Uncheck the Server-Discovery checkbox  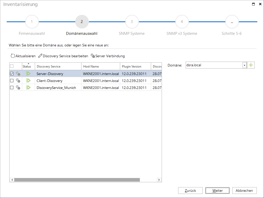(12, 73)
